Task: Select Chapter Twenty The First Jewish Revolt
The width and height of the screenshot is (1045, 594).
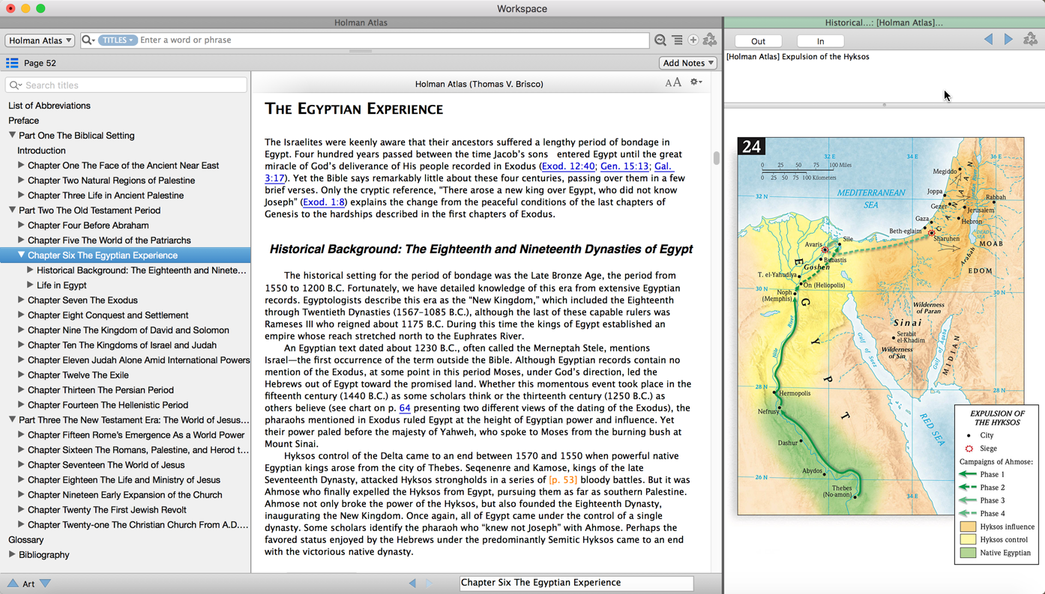Action: click(107, 510)
